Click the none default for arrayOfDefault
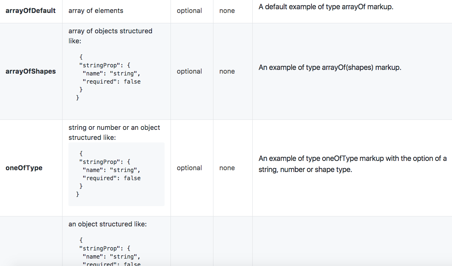The width and height of the screenshot is (452, 266). pos(227,11)
